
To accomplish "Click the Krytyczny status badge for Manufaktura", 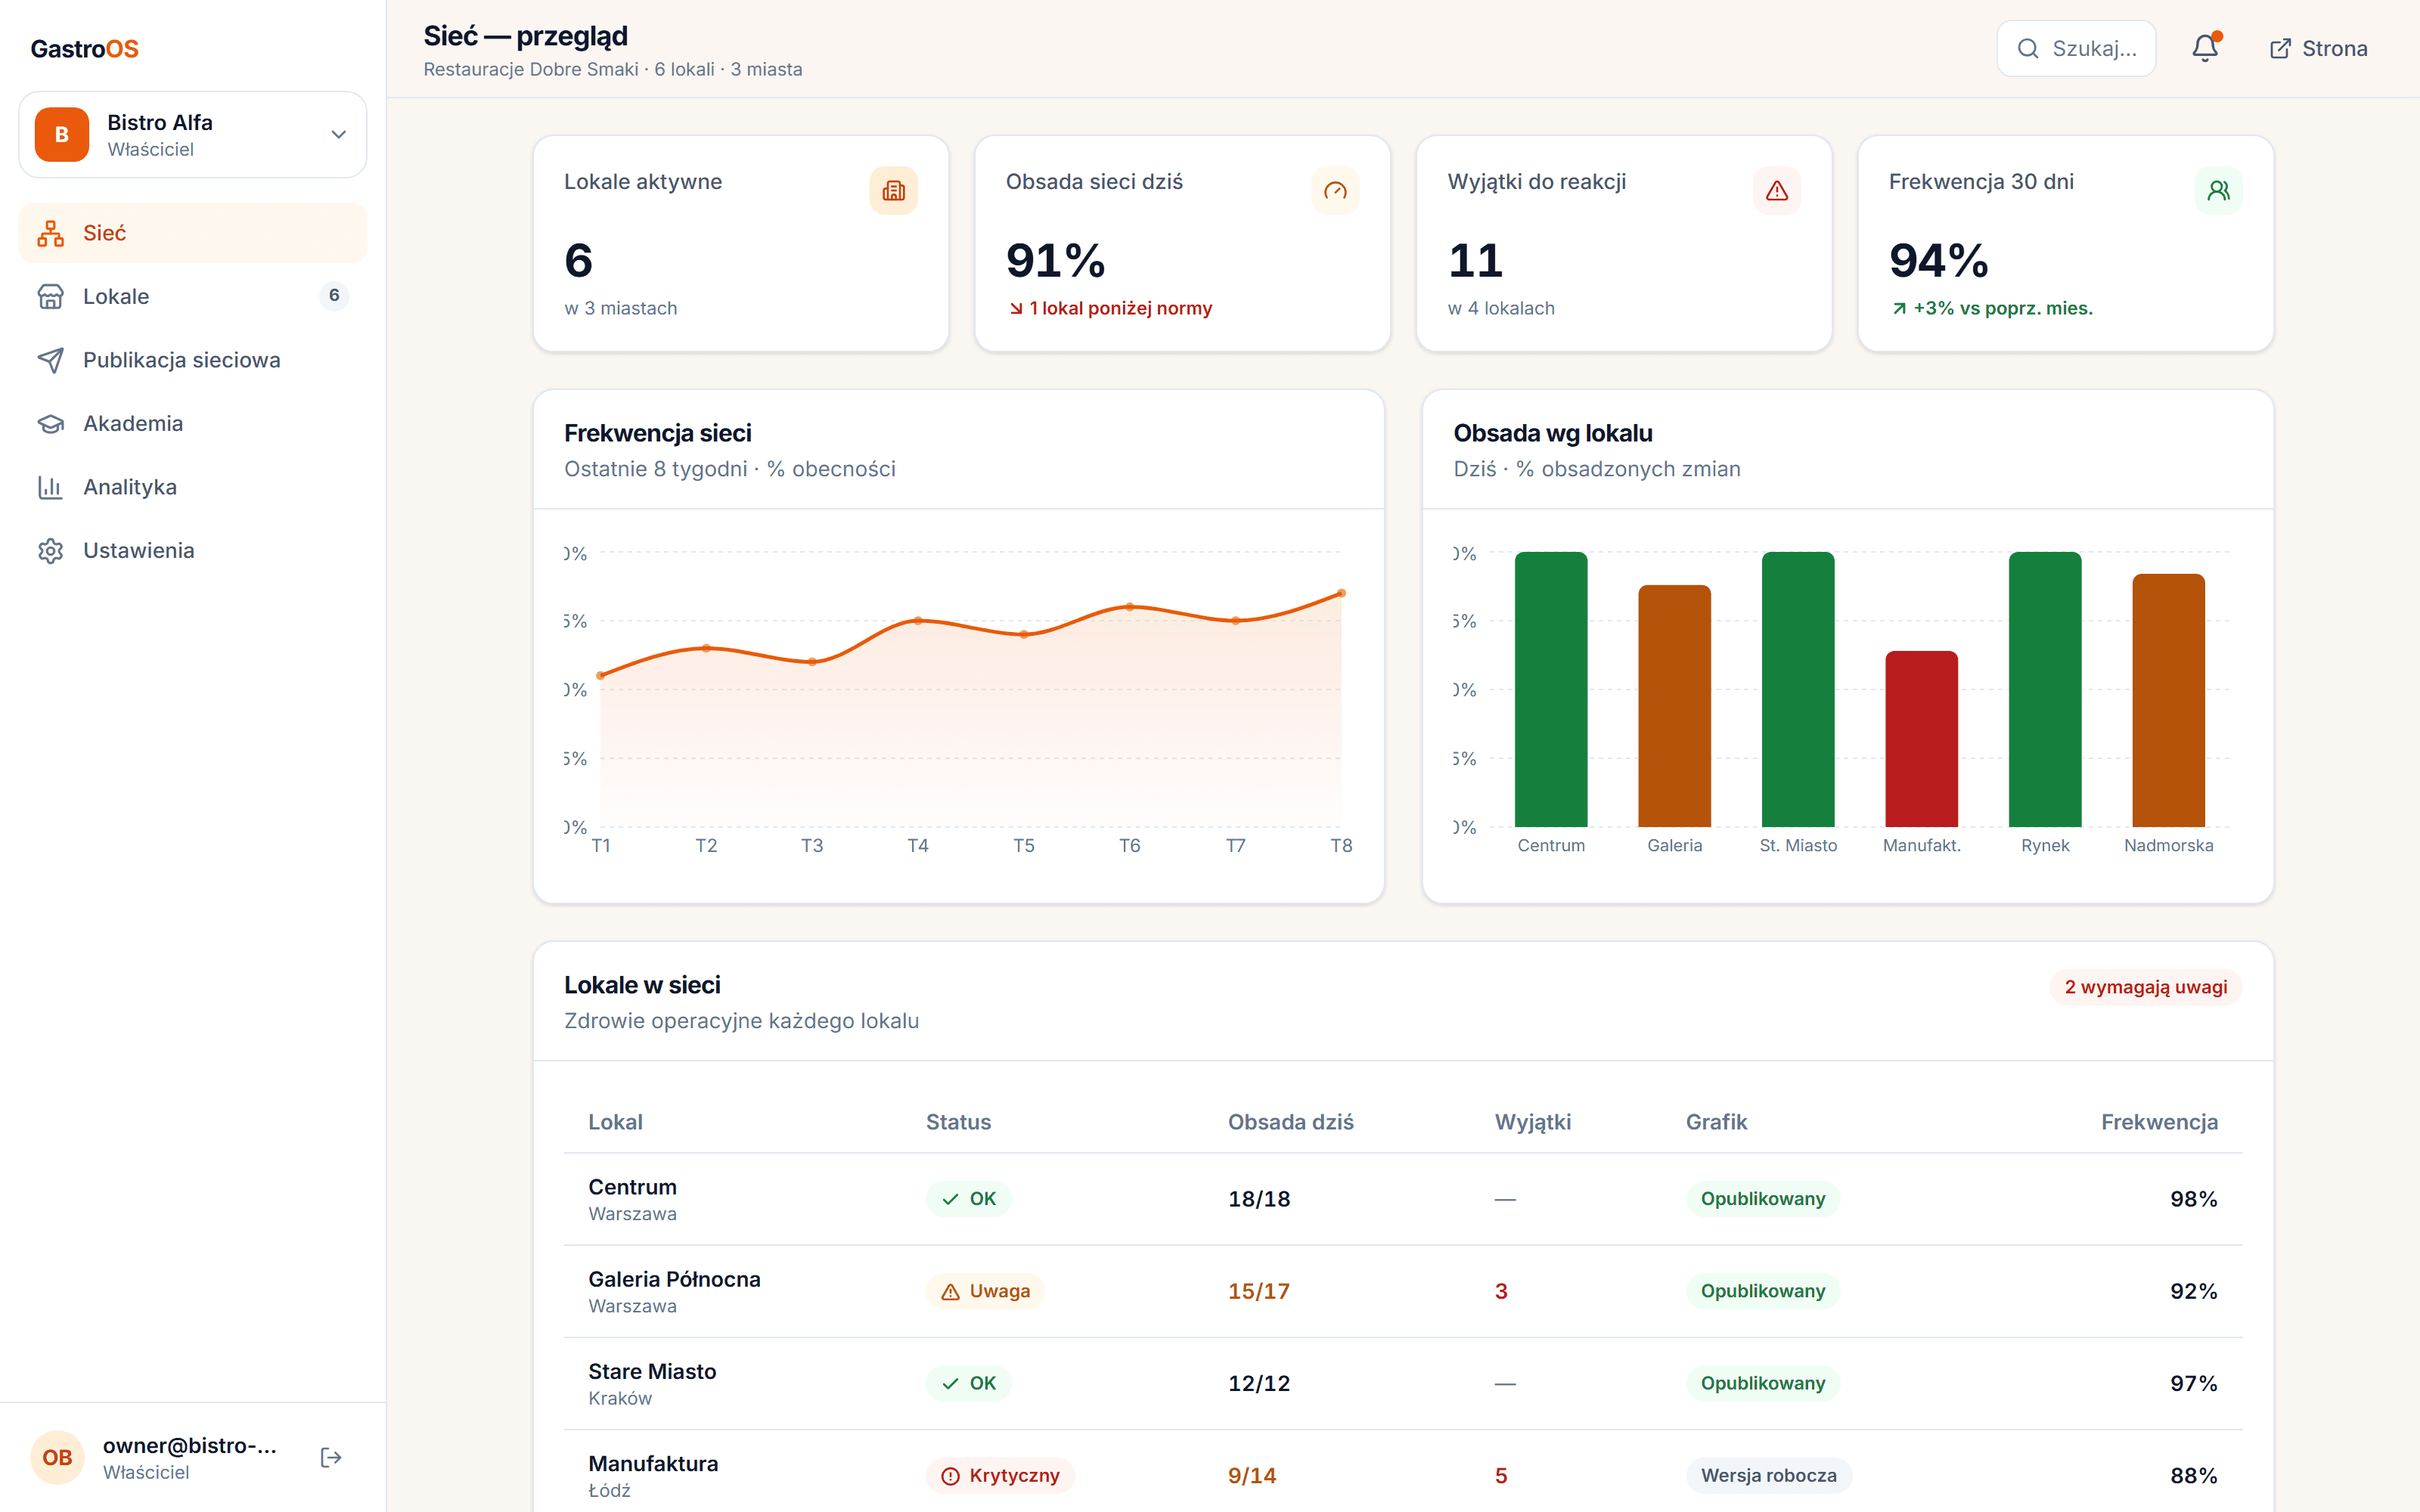I will coord(1000,1475).
